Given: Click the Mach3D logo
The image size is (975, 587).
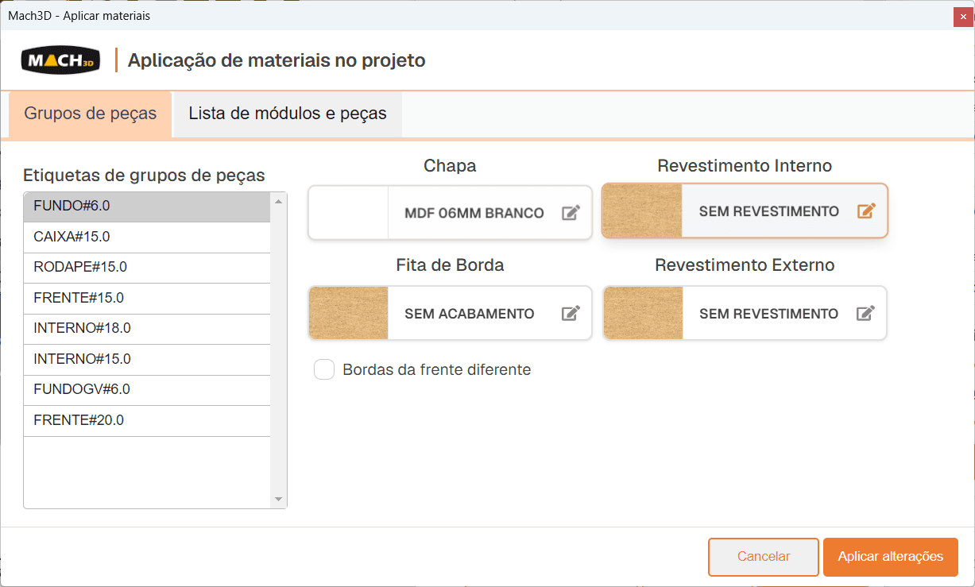Looking at the screenshot, I should [60, 60].
